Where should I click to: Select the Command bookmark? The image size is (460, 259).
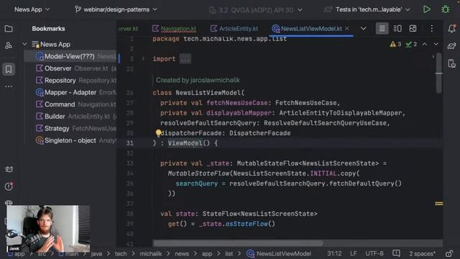pos(70,104)
